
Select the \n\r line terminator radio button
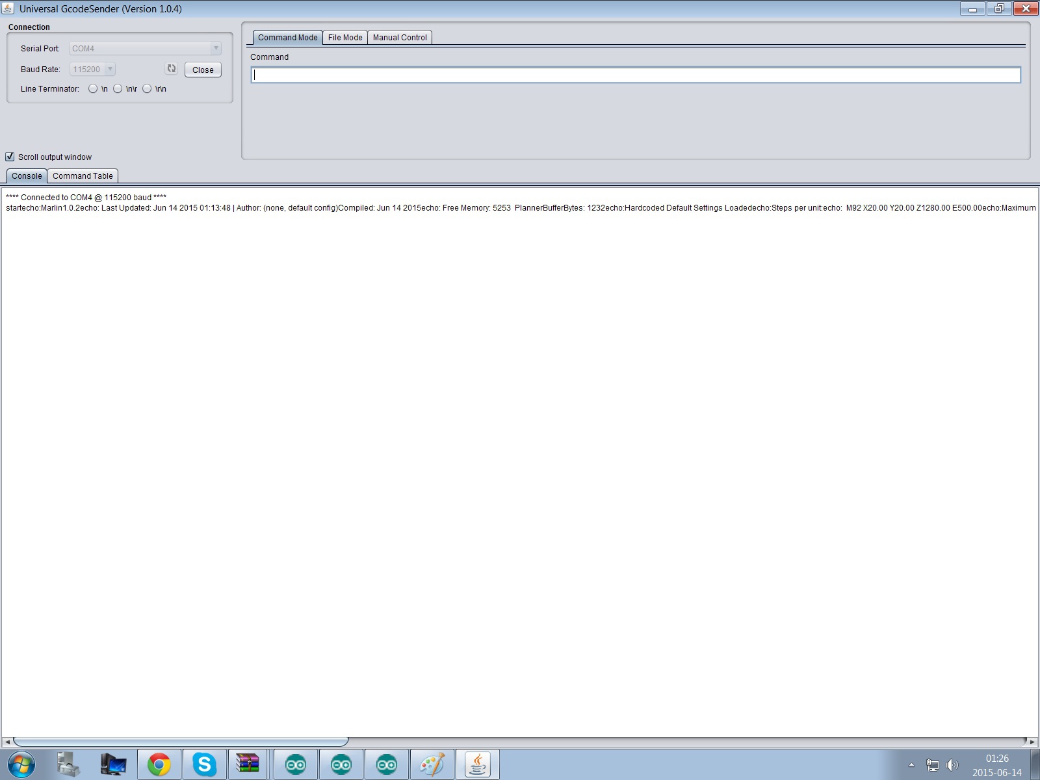[118, 88]
